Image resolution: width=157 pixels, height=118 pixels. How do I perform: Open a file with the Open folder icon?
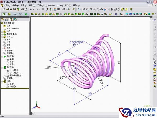click(x=7, y=9)
